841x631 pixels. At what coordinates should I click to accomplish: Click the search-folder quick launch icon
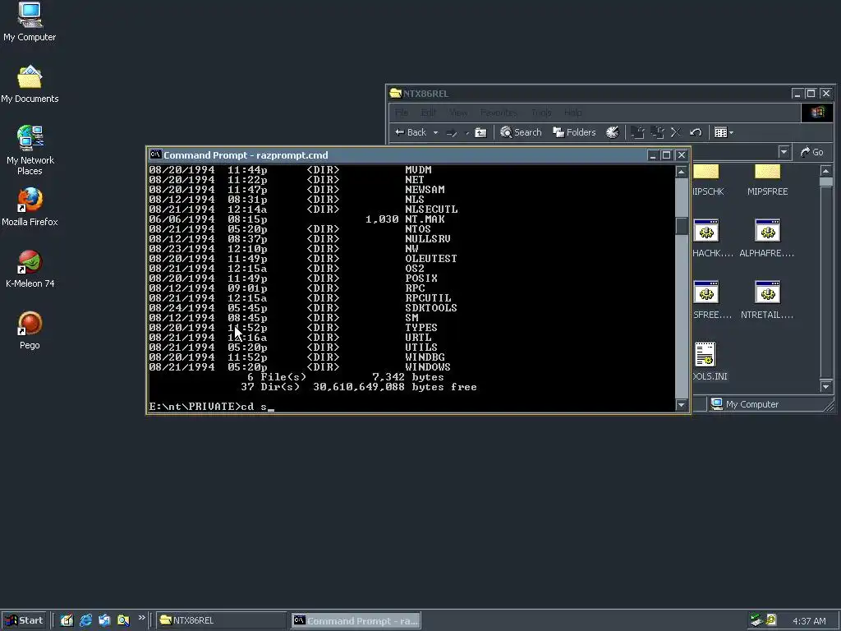click(123, 620)
